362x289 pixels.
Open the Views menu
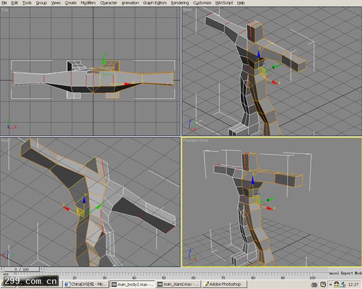(x=56, y=3)
